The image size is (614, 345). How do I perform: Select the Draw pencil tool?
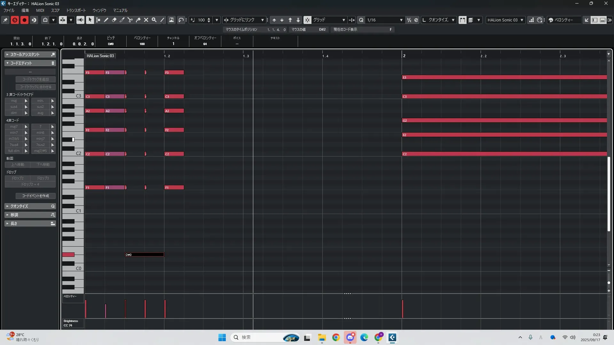pyautogui.click(x=106, y=20)
